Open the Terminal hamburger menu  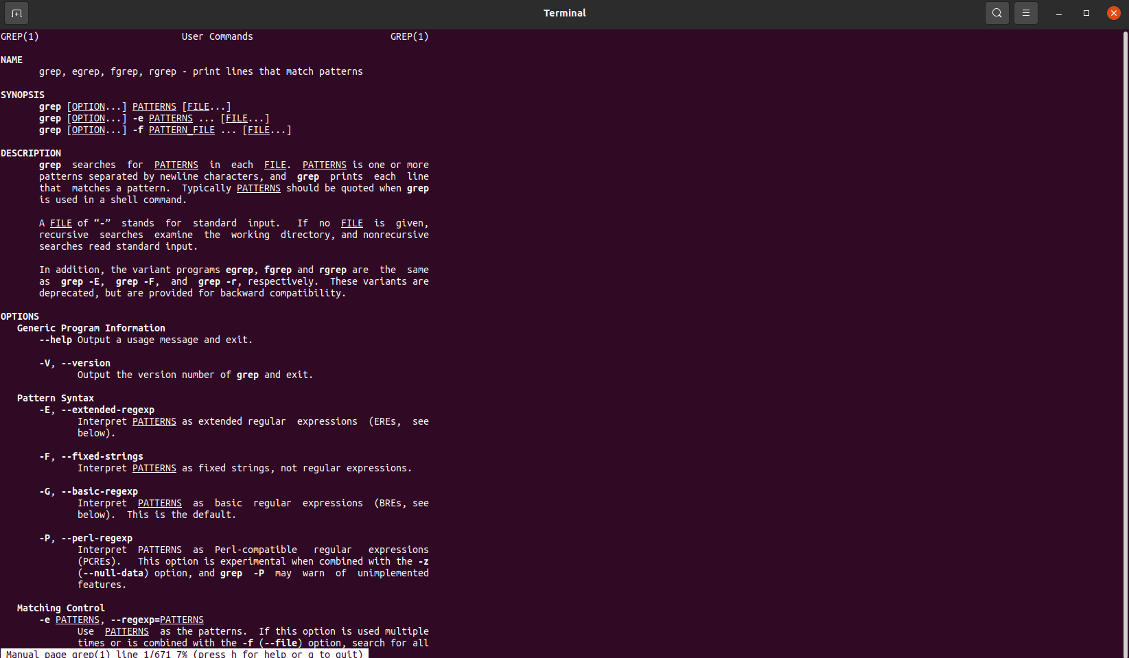(1025, 12)
